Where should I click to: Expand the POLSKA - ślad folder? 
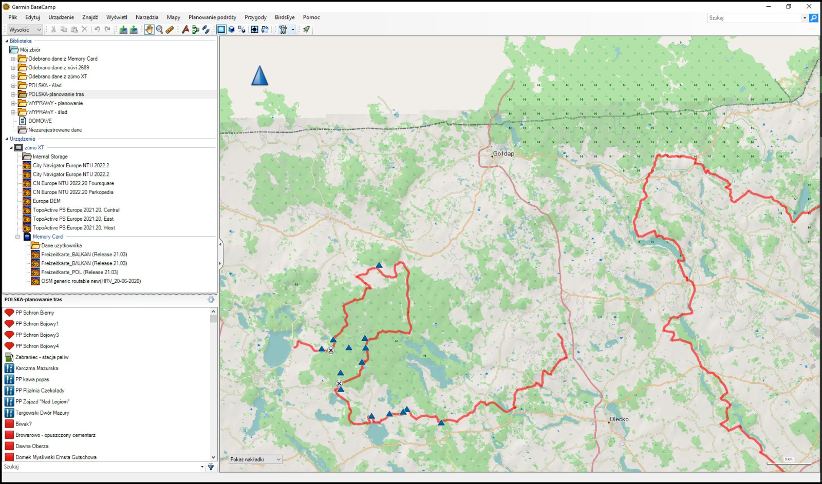click(13, 86)
